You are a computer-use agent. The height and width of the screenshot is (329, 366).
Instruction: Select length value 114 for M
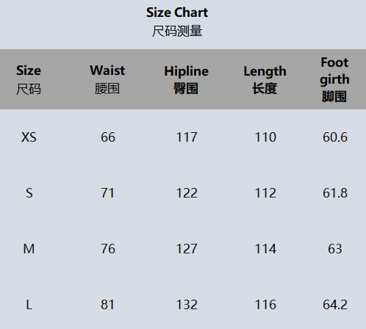click(x=265, y=249)
